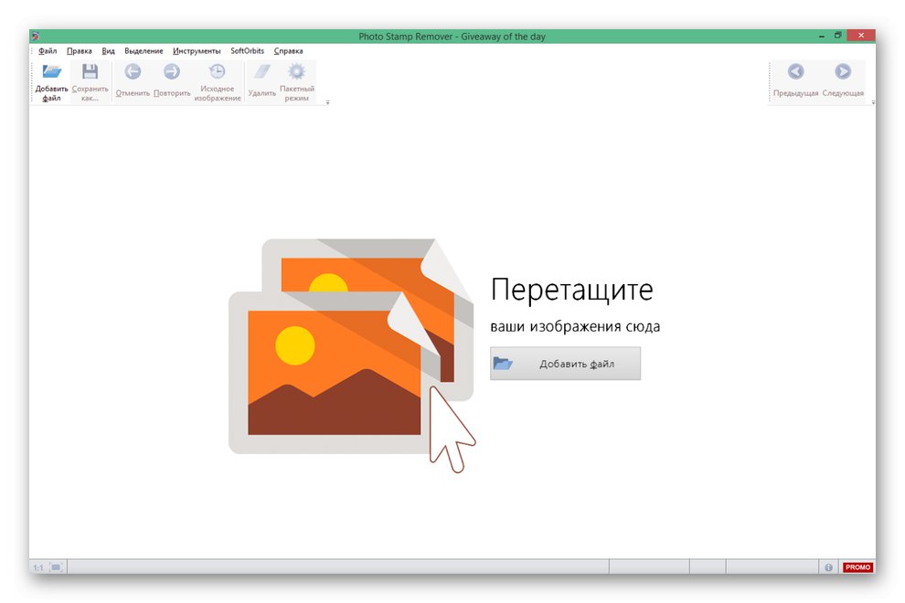Open the Правка menu
The height and width of the screenshot is (603, 905).
click(x=79, y=51)
